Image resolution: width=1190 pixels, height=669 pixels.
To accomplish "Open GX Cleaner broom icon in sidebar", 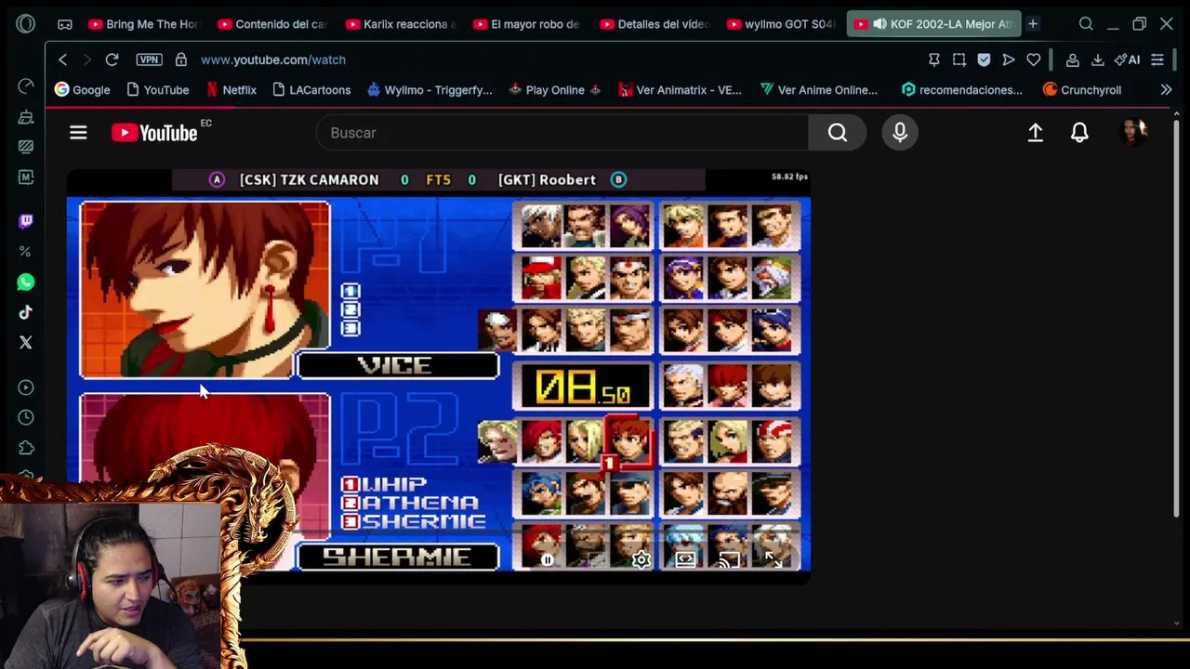I will pos(26,117).
